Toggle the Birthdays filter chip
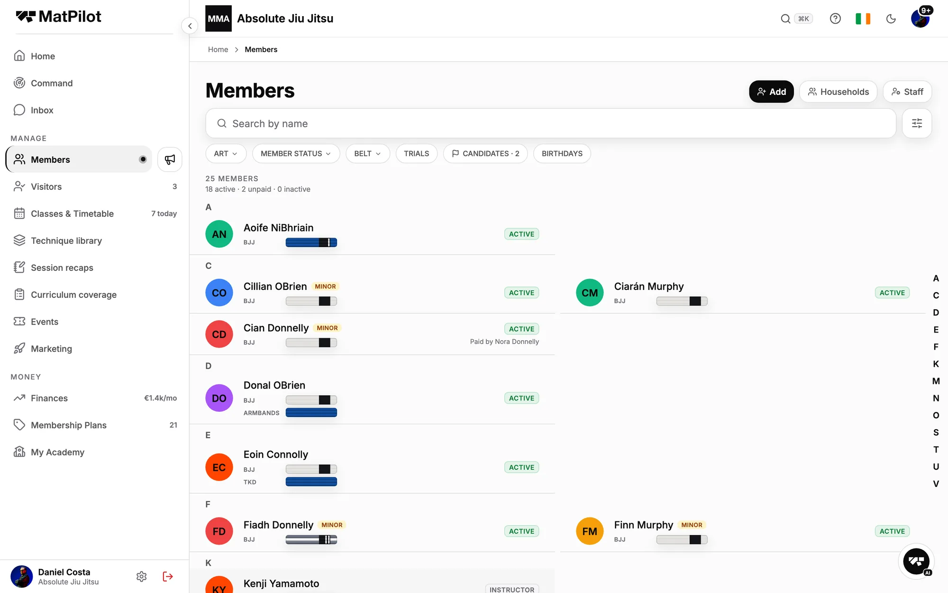This screenshot has height=593, width=948. tap(562, 154)
